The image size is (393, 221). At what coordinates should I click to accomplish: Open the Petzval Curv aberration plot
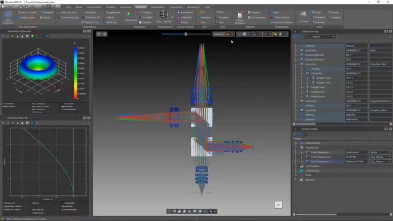pyautogui.click(x=90, y=22)
